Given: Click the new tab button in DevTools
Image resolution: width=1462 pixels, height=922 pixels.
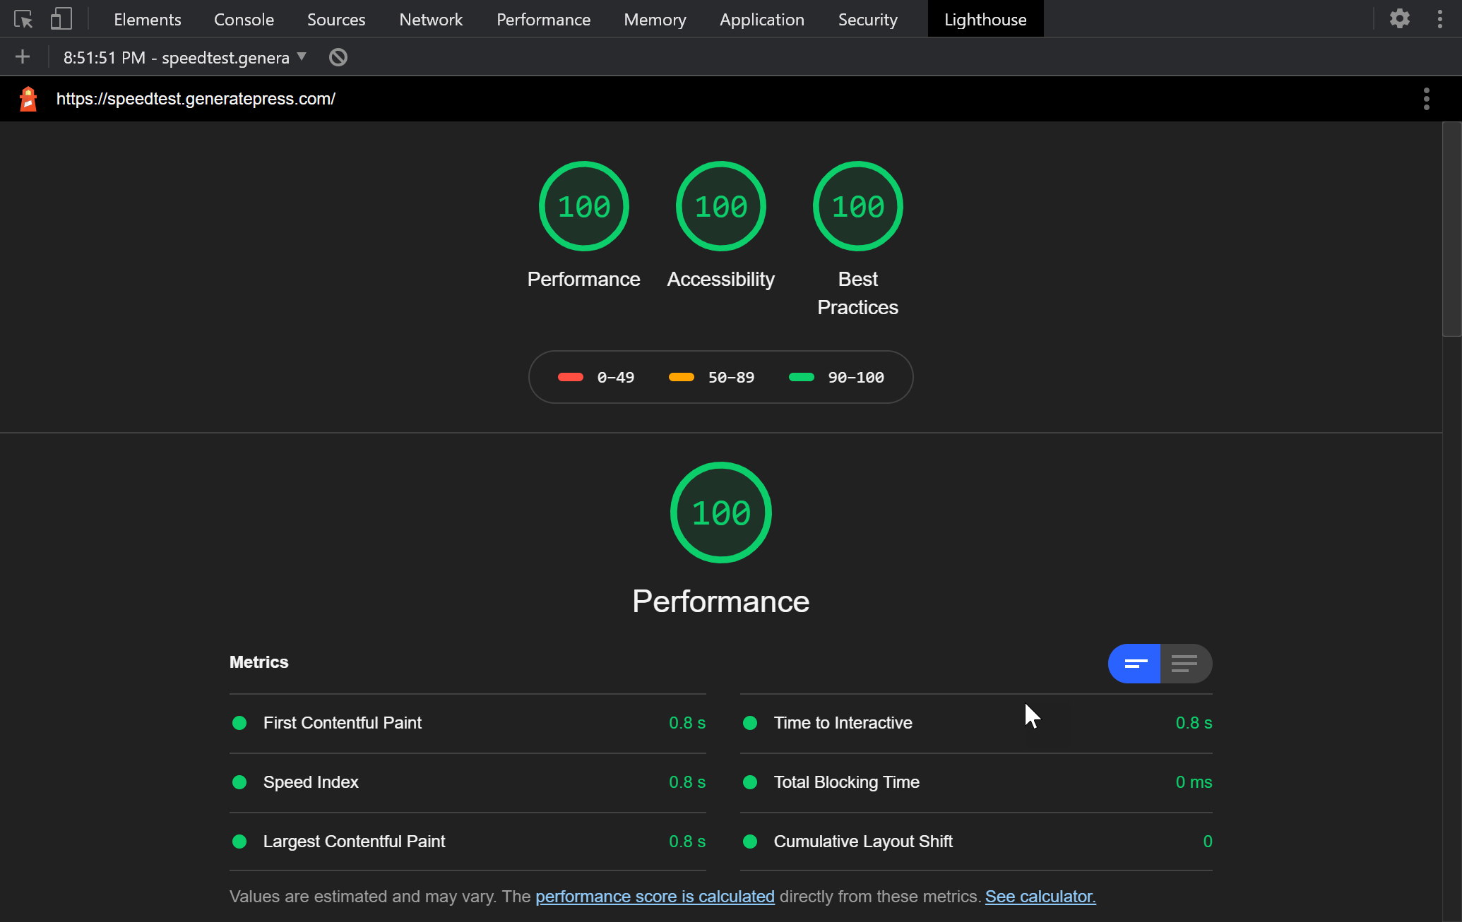Looking at the screenshot, I should pyautogui.click(x=25, y=56).
